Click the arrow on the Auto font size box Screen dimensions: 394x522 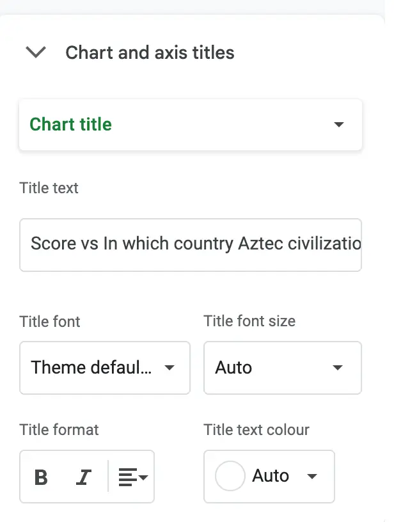point(338,368)
